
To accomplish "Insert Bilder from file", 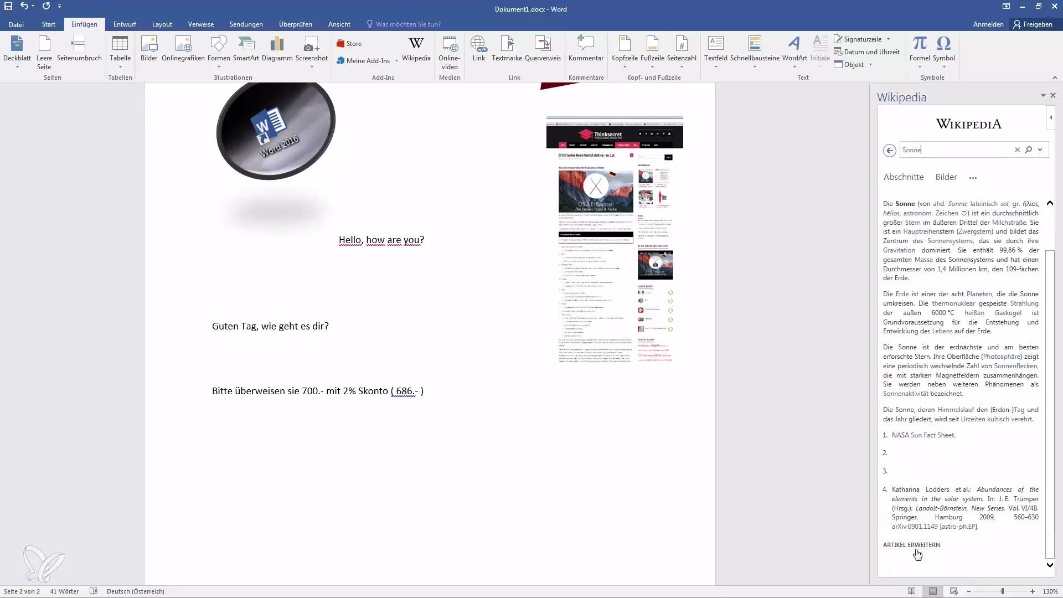I will point(149,49).
